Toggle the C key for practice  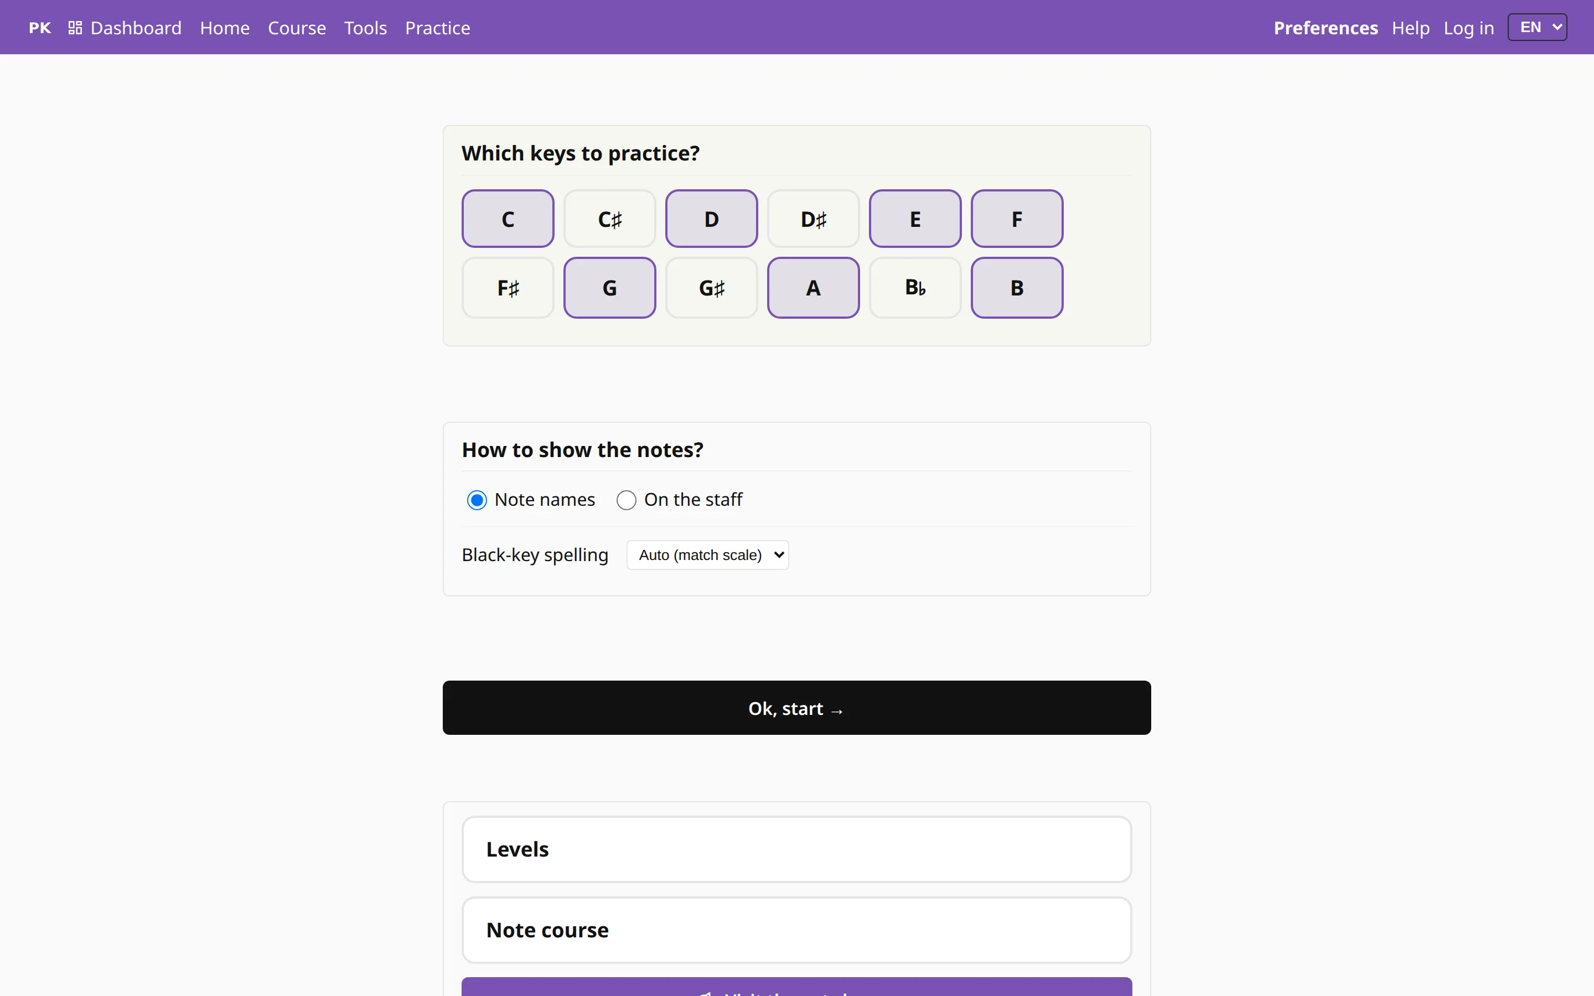[508, 219]
